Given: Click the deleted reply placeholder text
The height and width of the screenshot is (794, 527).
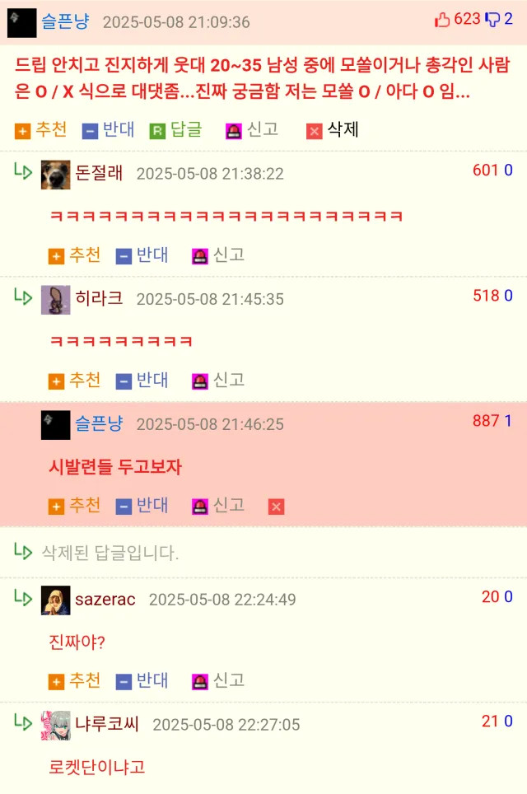Looking at the screenshot, I should (x=110, y=553).
